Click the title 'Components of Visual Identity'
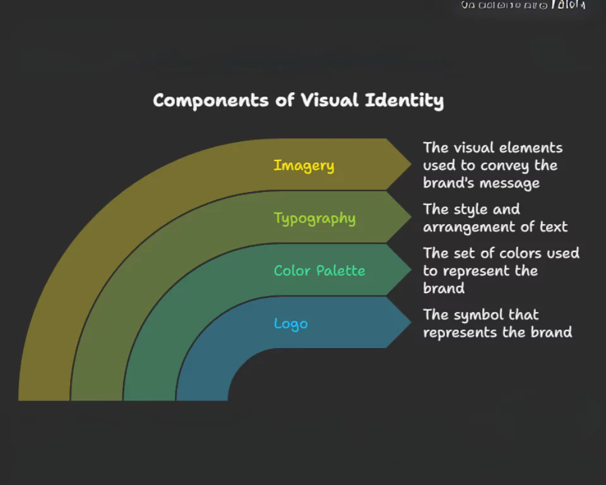Image resolution: width=606 pixels, height=485 pixels. (x=299, y=100)
